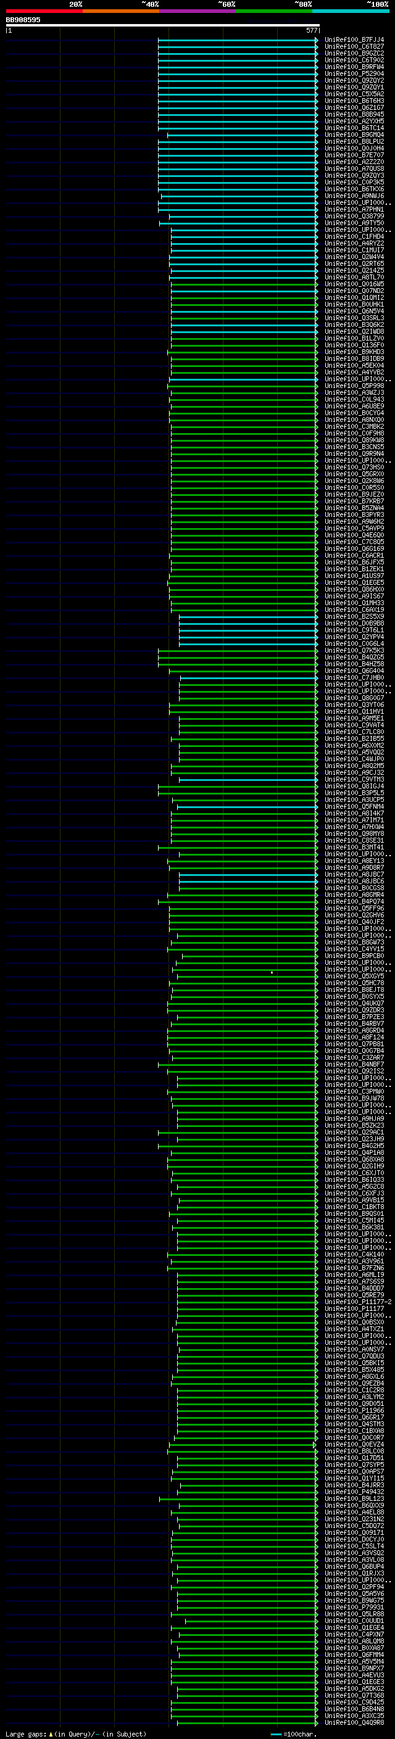Click the UniRef100_A3XC35 entry
Viewport: 395px width, 1739px height.
coord(354,1716)
